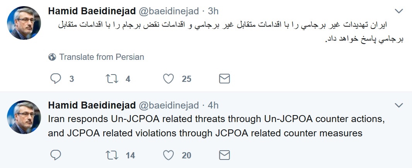Open @baeidinejad handle on second tweet

click(x=168, y=105)
